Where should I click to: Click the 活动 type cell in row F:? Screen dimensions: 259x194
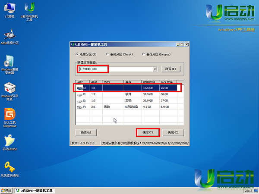(x=113, y=107)
